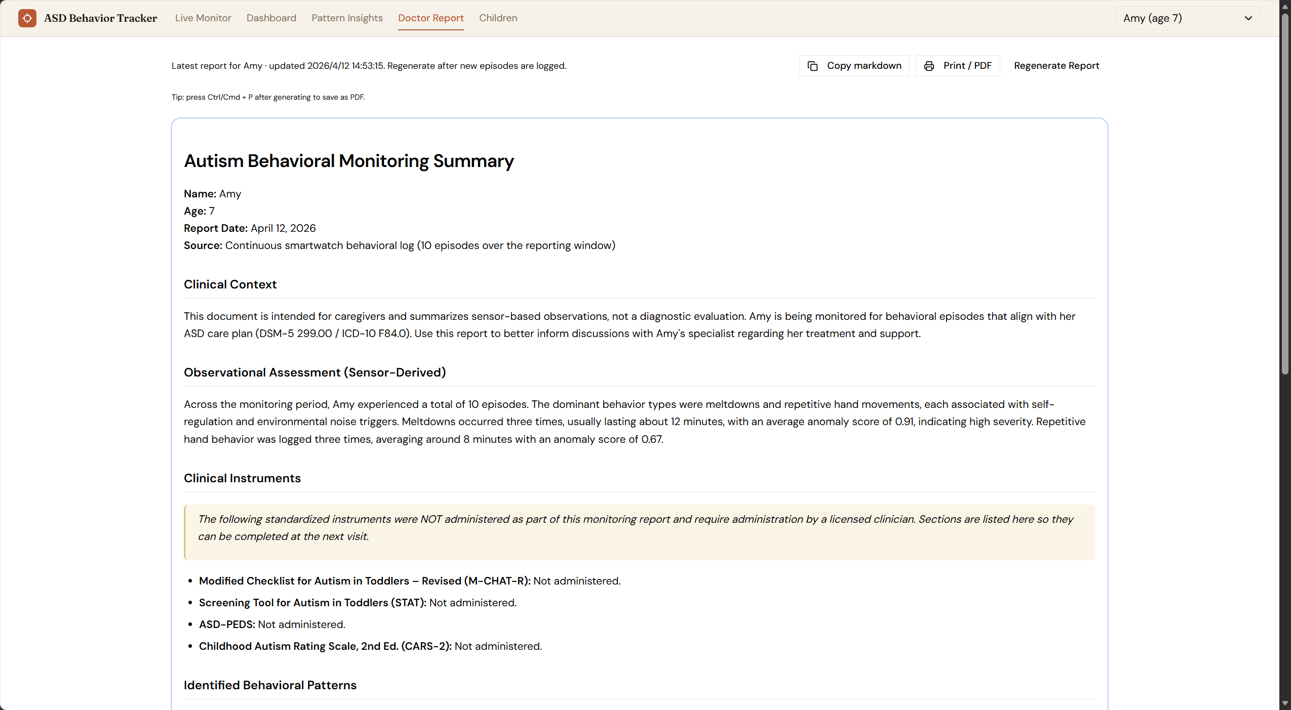Click the copy icon beside Copy markdown
Screen dimensions: 1291x710
click(x=812, y=66)
